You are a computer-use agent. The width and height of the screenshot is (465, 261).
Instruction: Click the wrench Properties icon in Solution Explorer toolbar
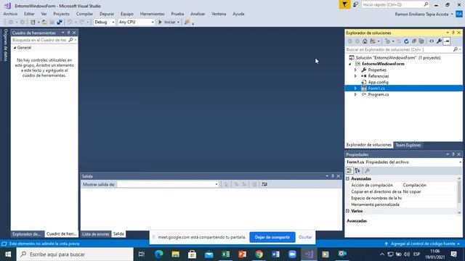[439, 41]
